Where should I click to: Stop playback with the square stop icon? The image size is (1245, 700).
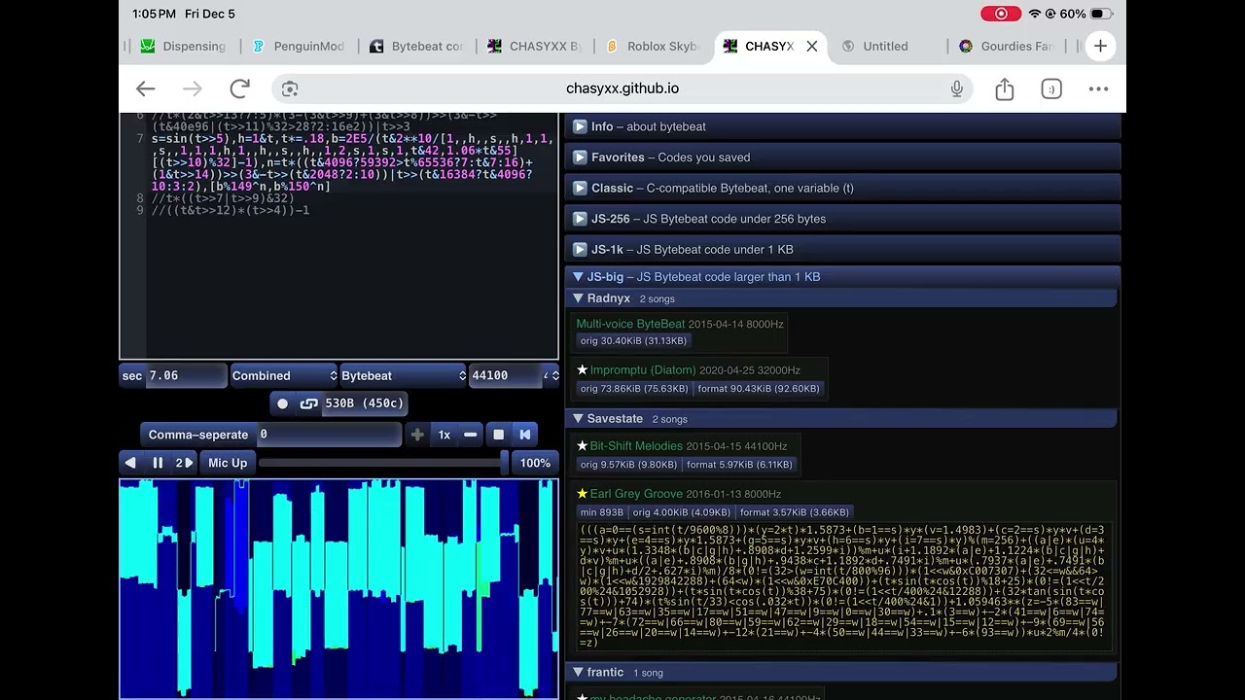pyautogui.click(x=498, y=435)
